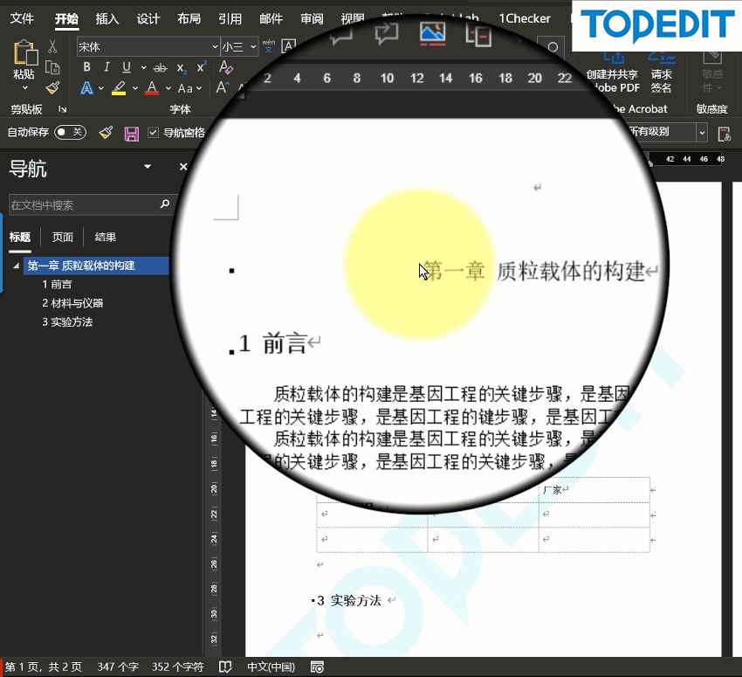Switch to the 页面 navigation tab

point(63,237)
